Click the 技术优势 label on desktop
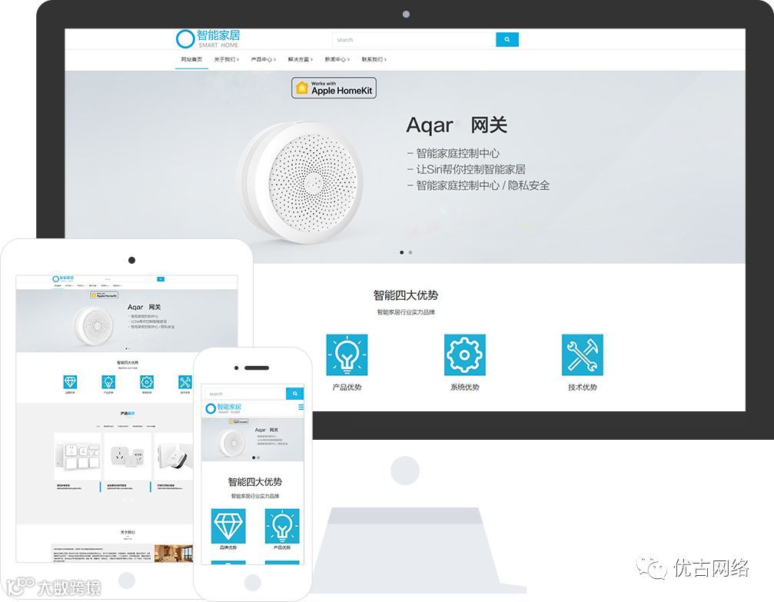The image size is (774, 602). click(x=583, y=387)
